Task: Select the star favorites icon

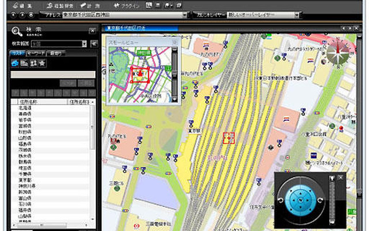Action: coord(42,63)
